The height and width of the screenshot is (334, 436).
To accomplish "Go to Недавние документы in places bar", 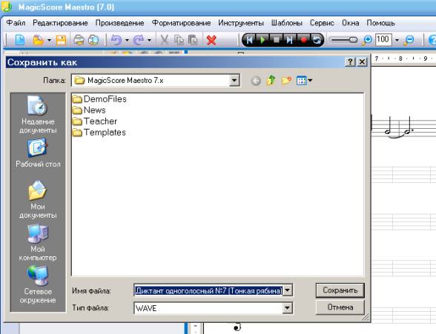I will (38, 114).
